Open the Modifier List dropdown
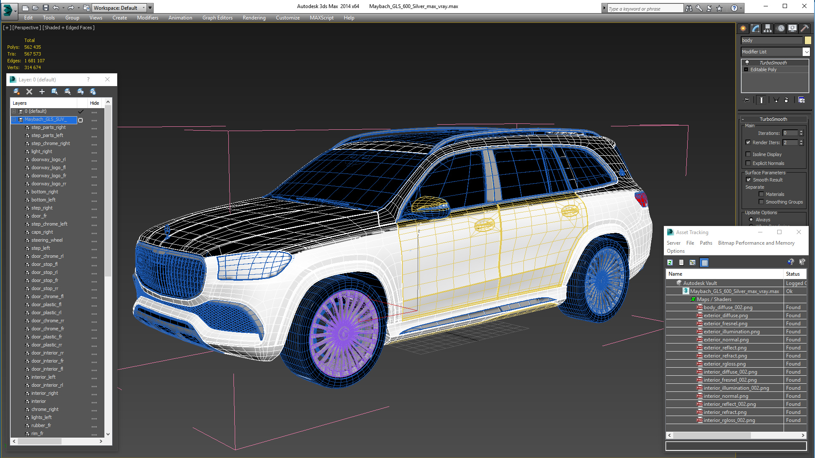The height and width of the screenshot is (458, 815). pyautogui.click(x=806, y=52)
